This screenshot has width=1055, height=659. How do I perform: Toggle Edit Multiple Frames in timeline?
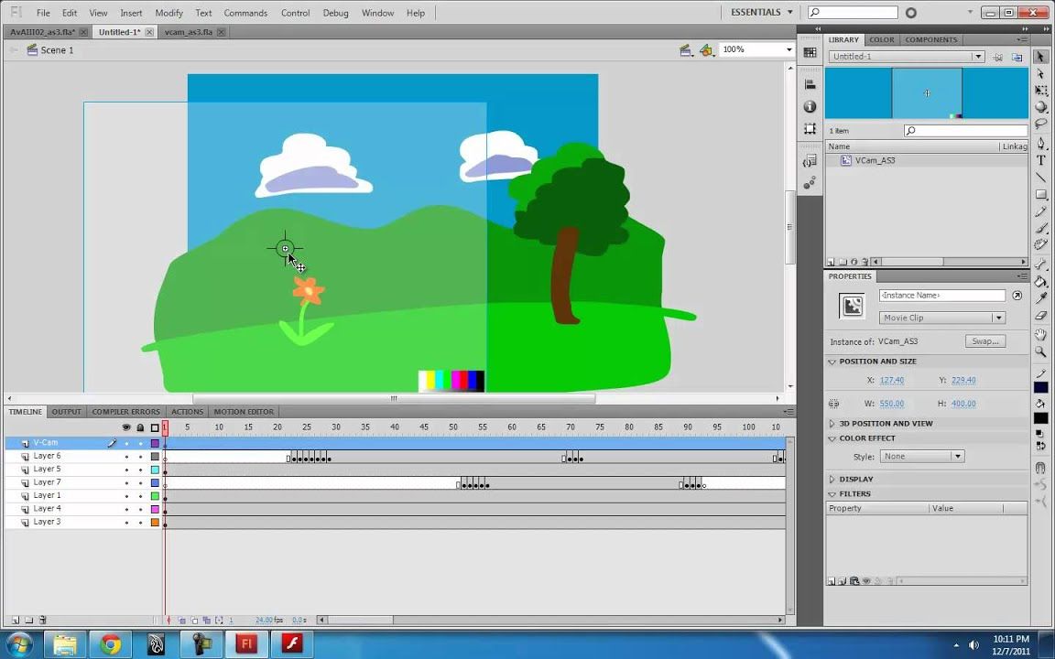click(207, 620)
